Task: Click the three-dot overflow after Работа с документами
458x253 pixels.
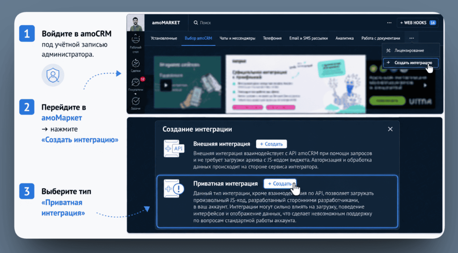Action: [411, 38]
